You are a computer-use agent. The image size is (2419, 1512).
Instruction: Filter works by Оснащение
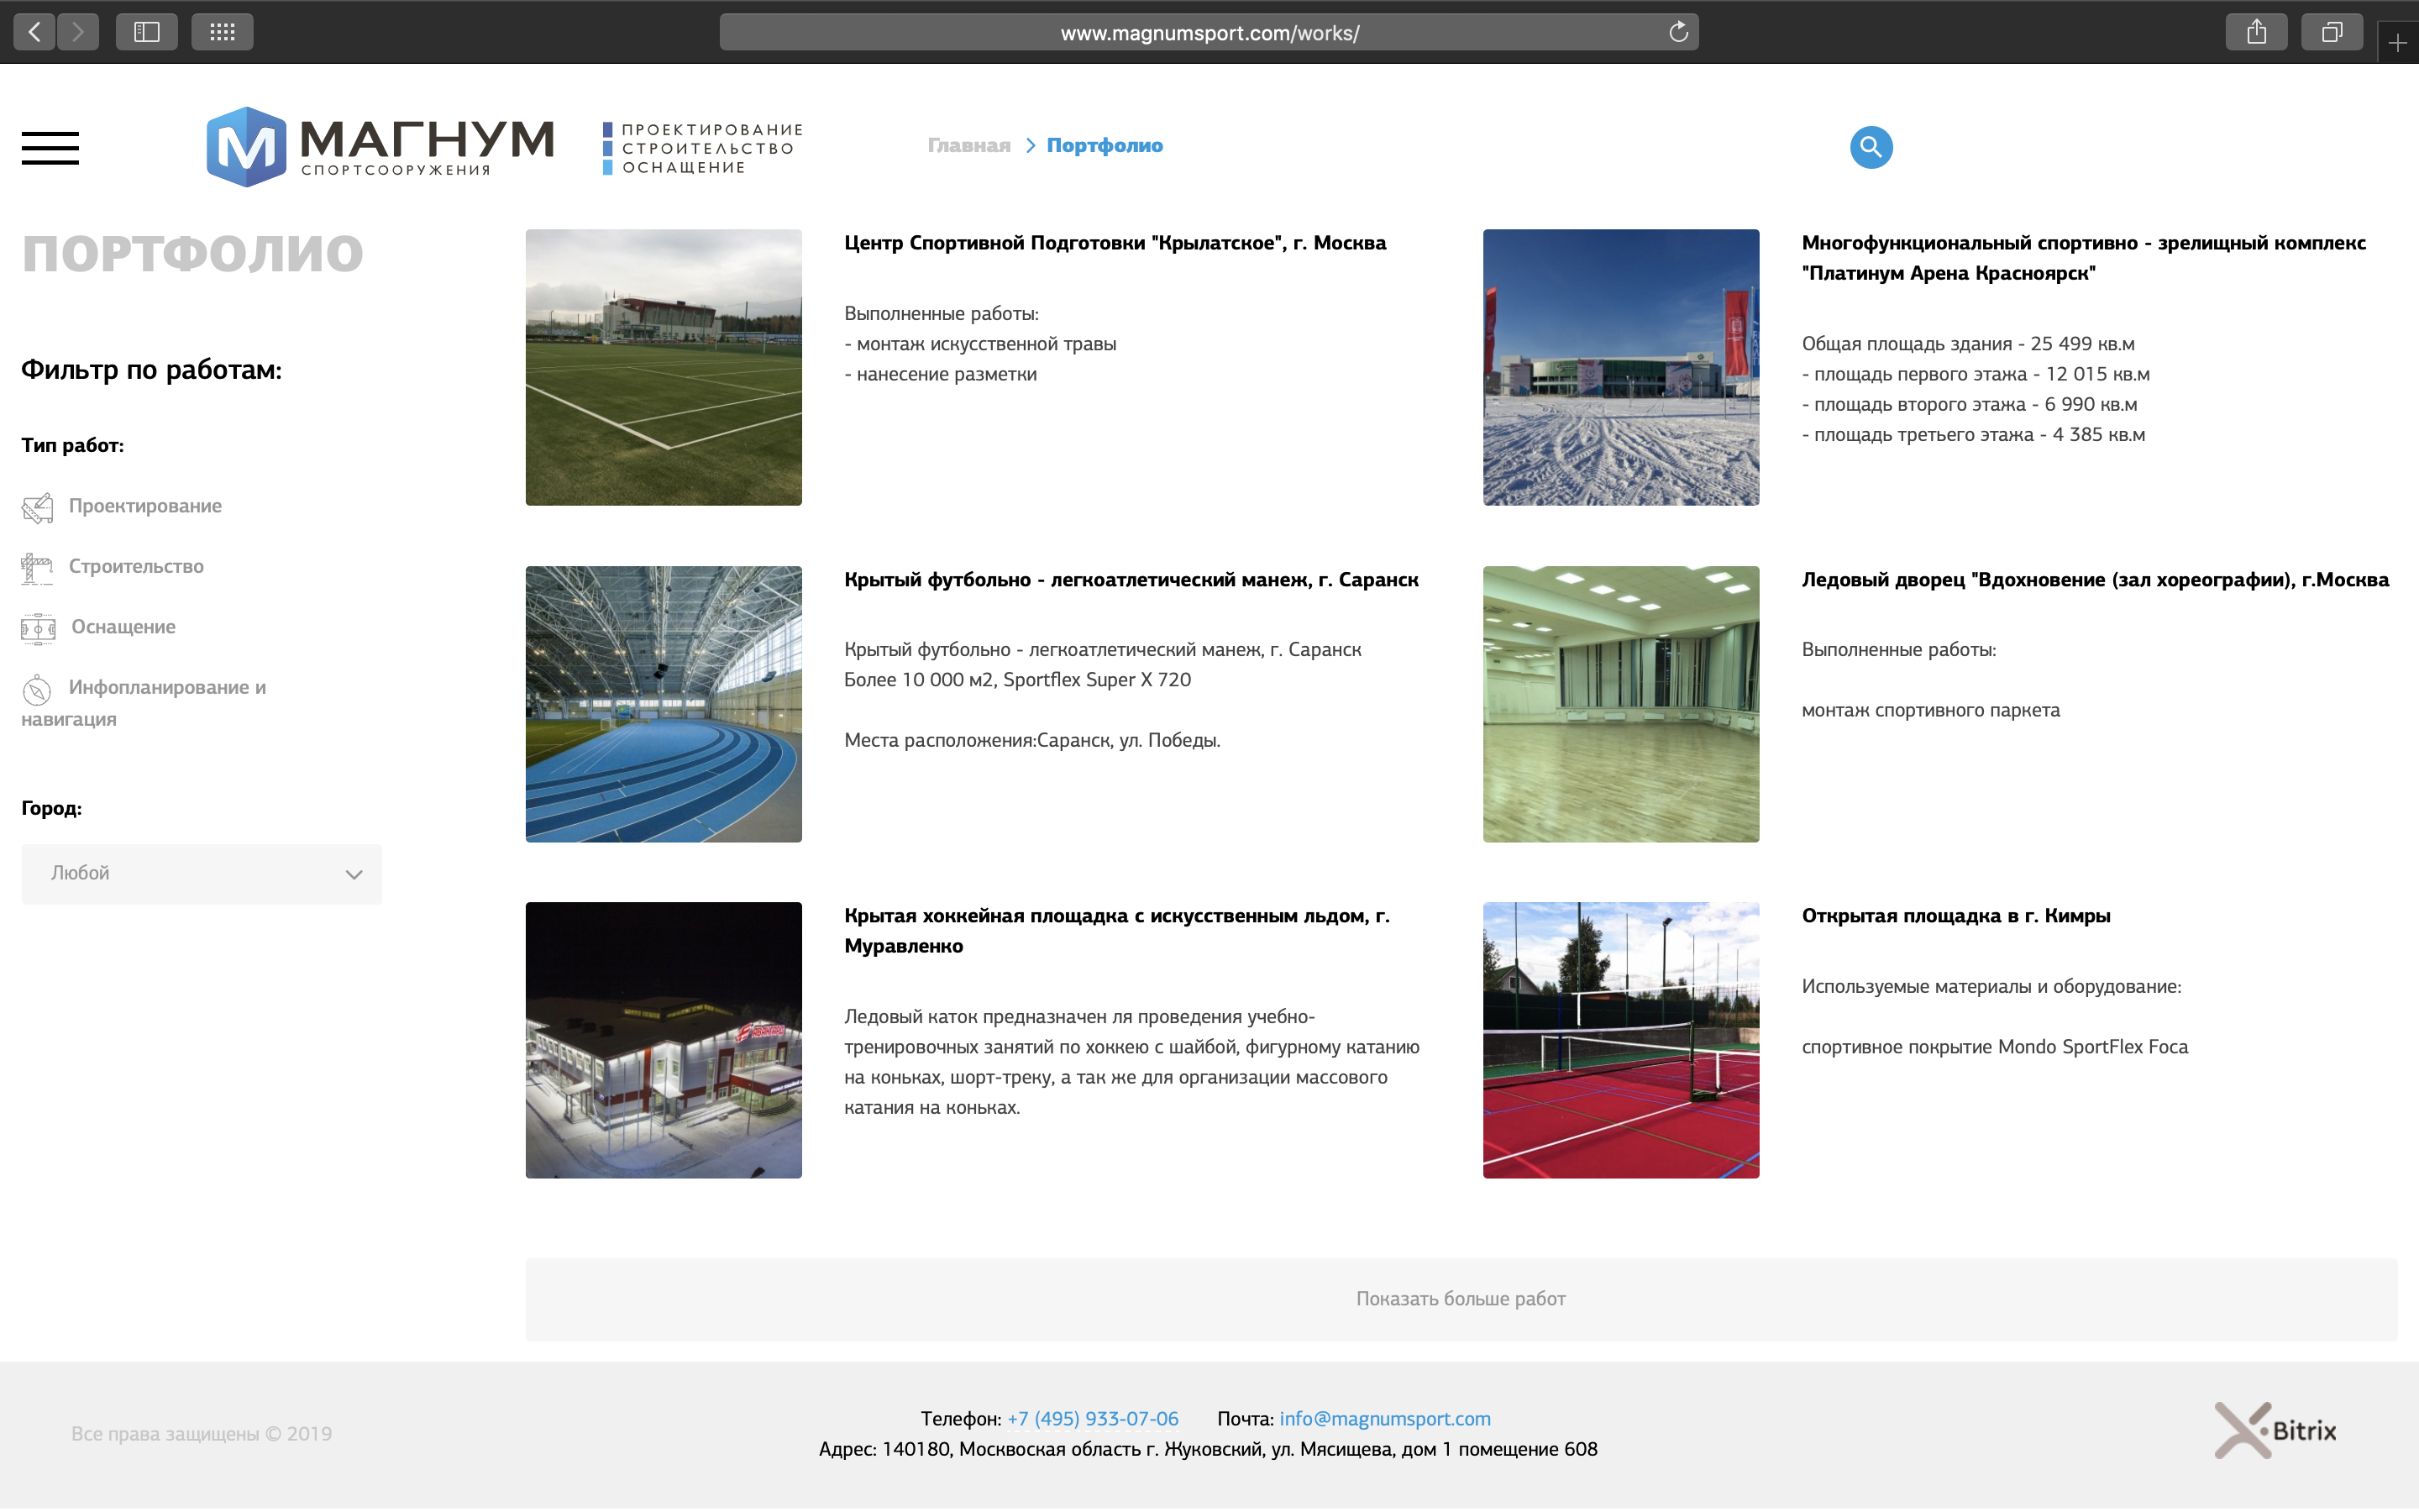(99, 627)
